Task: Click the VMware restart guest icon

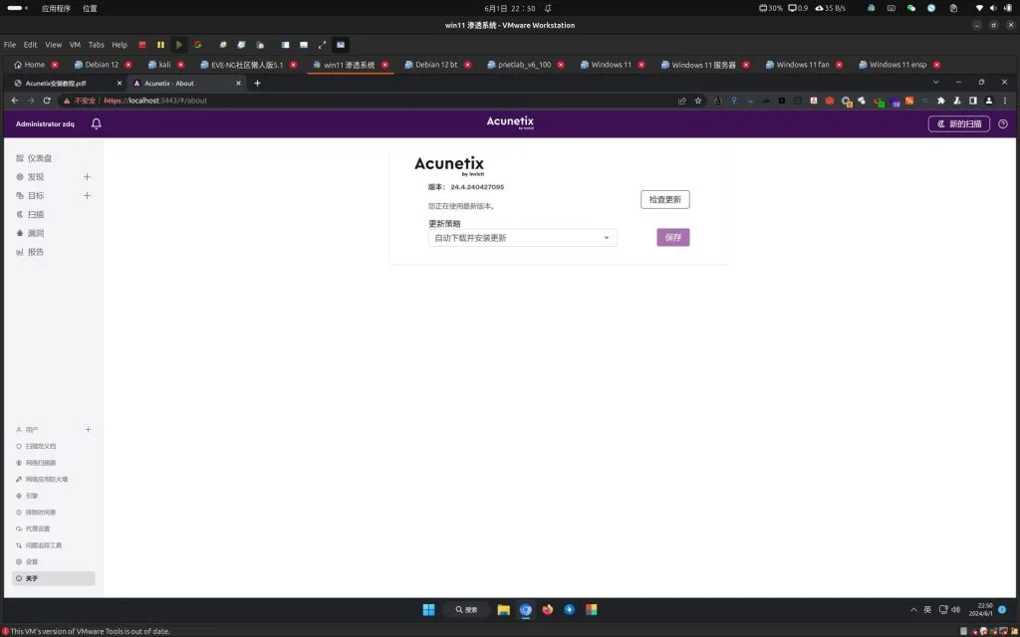Action: (198, 45)
